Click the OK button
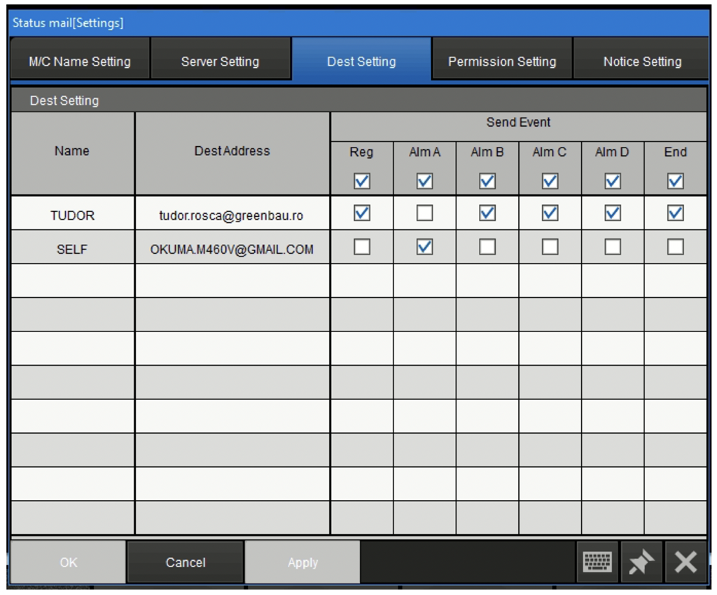Screen dimensions: 717x595 tap(69, 562)
